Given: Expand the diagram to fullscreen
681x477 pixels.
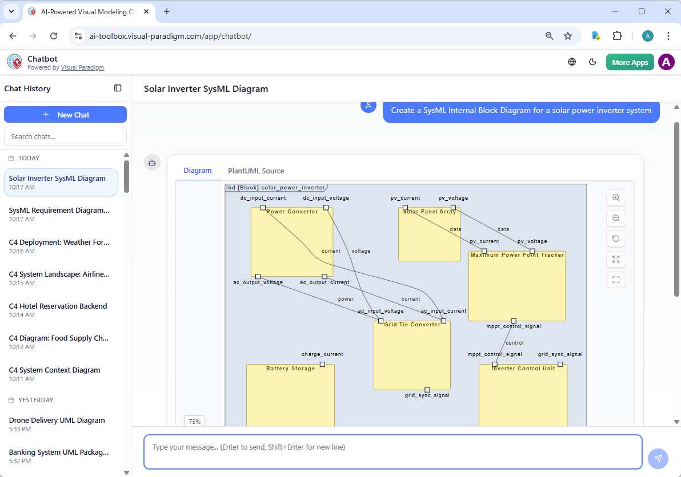Looking at the screenshot, I should (x=616, y=259).
